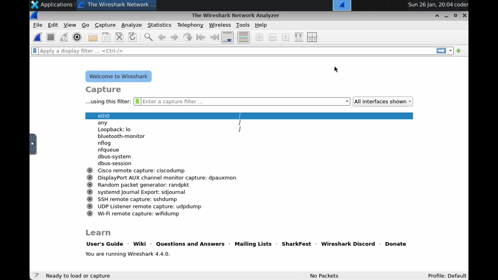Select the eth0 interface
This screenshot has width=498, height=280.
tap(249, 116)
